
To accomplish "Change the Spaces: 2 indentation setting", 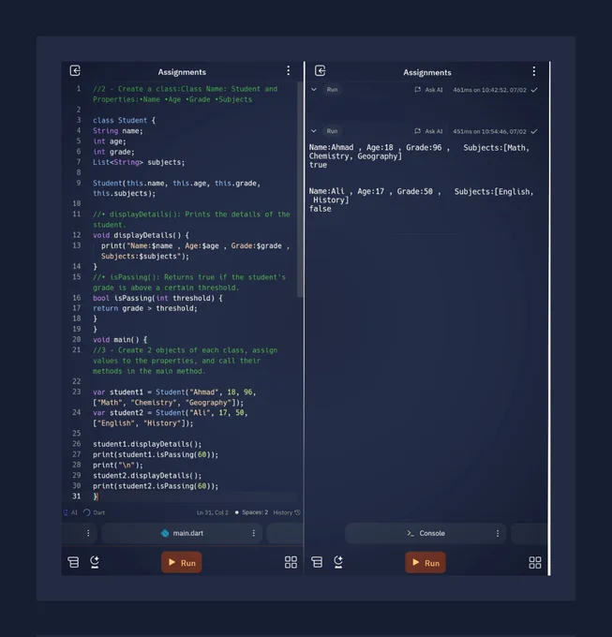I will 251,512.
